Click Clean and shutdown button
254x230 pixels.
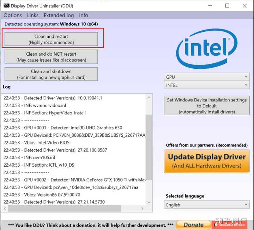coord(51,74)
